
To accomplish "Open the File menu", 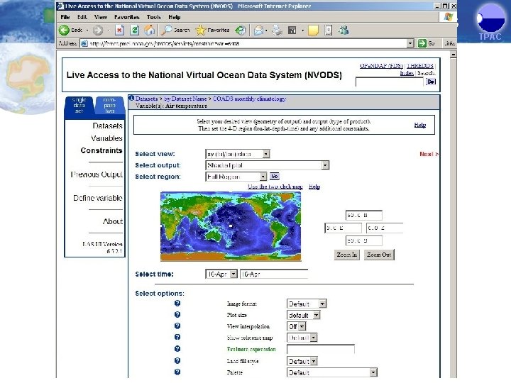I will tap(65, 17).
